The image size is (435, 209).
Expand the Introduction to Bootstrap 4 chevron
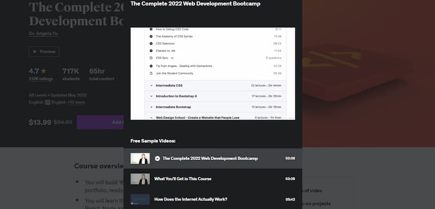[x=151, y=96]
